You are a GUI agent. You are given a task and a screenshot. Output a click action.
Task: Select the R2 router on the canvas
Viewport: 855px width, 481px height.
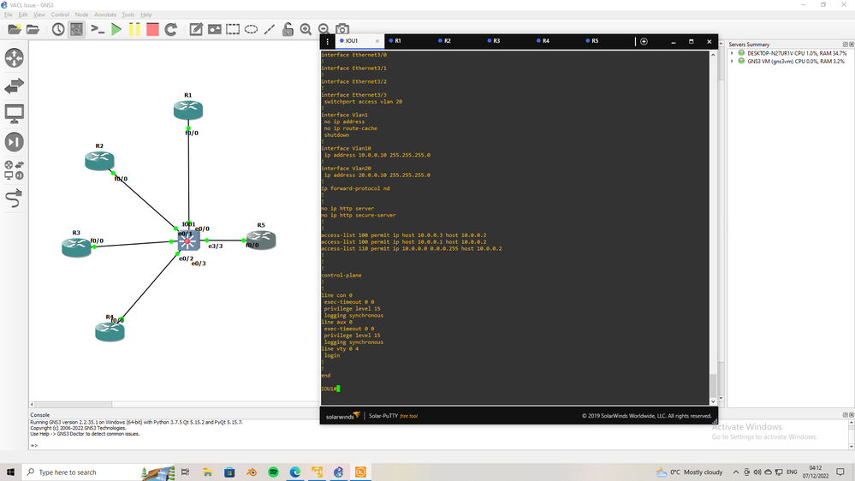(x=99, y=161)
